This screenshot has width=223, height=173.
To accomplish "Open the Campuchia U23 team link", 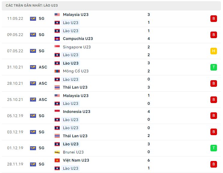I will click(x=78, y=39).
